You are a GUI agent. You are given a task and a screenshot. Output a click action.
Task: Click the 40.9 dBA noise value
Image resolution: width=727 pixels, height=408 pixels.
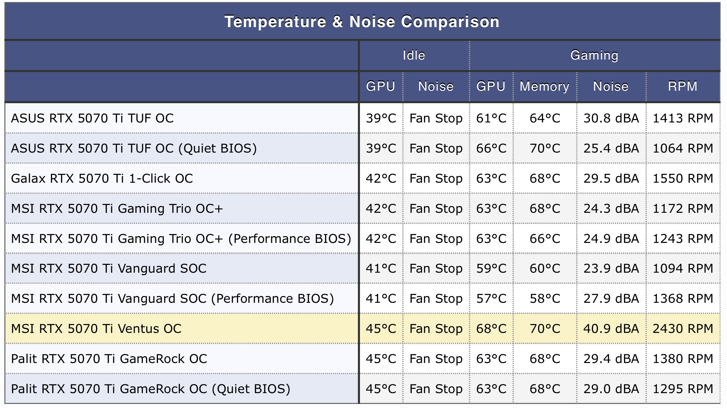(611, 329)
